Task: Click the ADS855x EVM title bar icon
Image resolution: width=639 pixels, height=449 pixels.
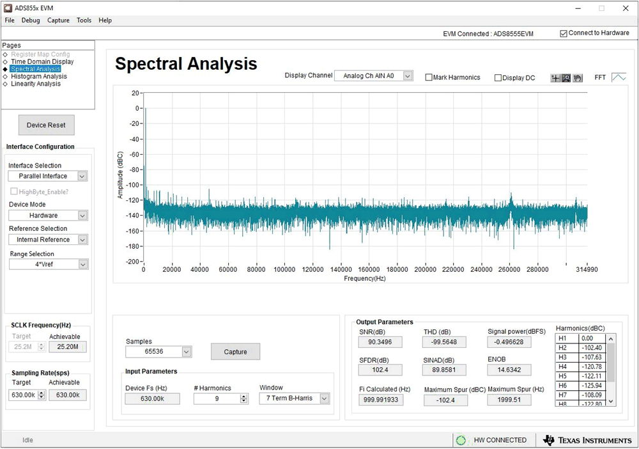Action: [6, 8]
